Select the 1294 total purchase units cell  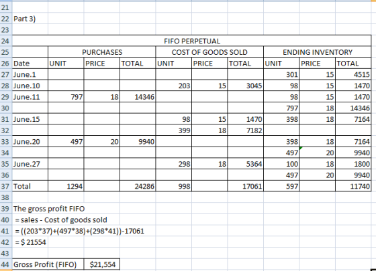pos(66,186)
